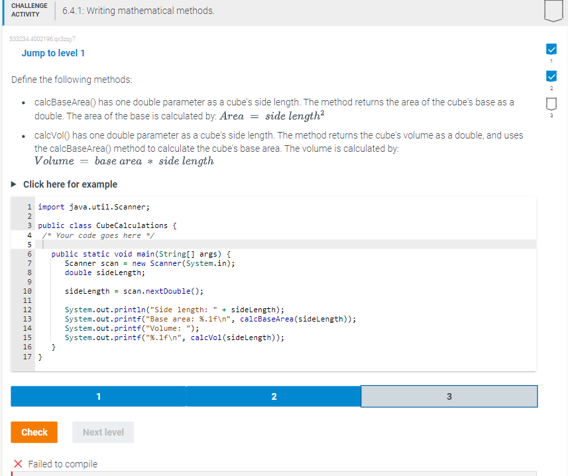Expand the "Click here for example" section
Screen dimensions: 568x476
click(x=71, y=184)
